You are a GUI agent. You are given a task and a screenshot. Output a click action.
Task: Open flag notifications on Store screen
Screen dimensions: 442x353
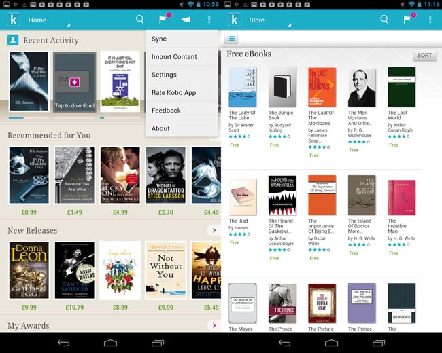(409, 18)
